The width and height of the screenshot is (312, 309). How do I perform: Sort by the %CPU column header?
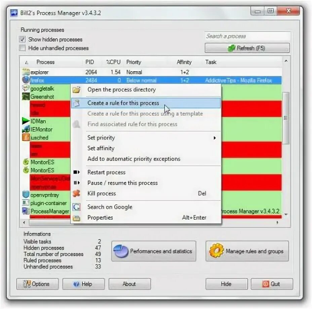pyautogui.click(x=113, y=62)
